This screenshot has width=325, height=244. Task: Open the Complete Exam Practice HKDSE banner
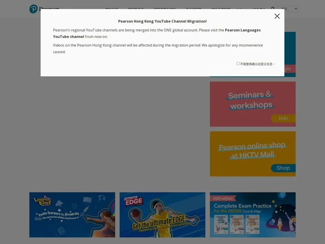point(253,215)
